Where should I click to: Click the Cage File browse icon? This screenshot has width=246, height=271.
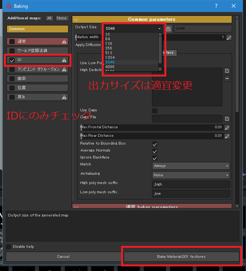(227, 119)
